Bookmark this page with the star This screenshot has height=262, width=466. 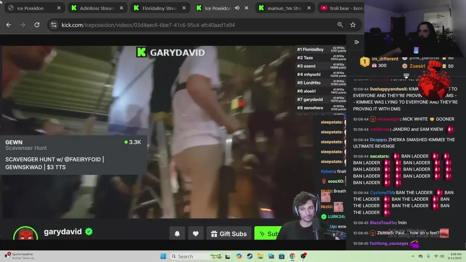click(x=353, y=25)
